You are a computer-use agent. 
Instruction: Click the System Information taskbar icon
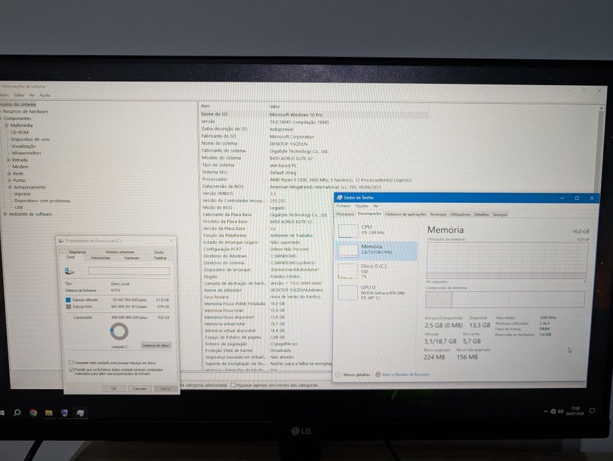tap(65, 413)
